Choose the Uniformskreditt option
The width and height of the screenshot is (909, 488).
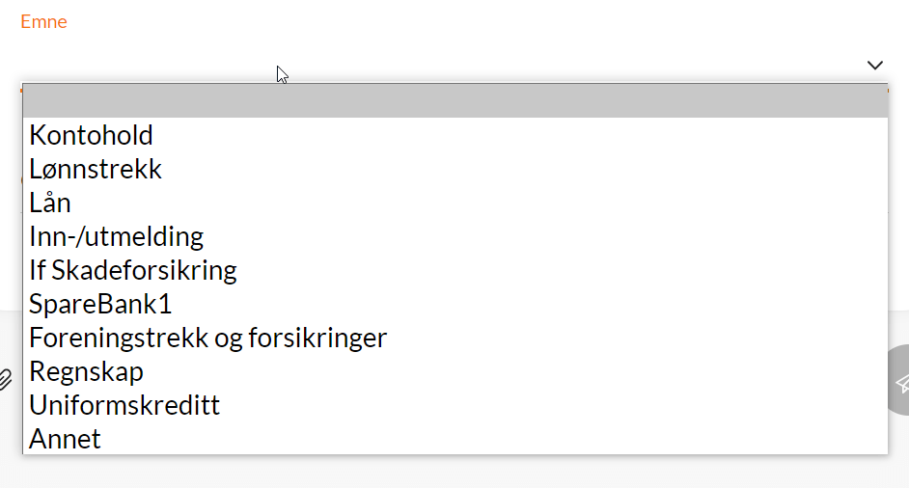[124, 405]
